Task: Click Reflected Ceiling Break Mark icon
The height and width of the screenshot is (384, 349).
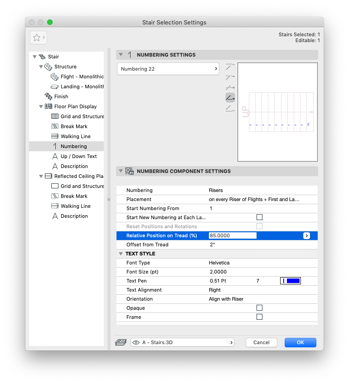Action: tap(55, 196)
